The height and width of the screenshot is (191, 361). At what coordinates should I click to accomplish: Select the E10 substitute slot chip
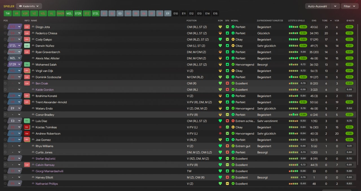176,13
